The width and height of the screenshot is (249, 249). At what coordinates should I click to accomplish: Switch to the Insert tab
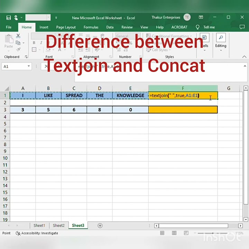click(44, 27)
